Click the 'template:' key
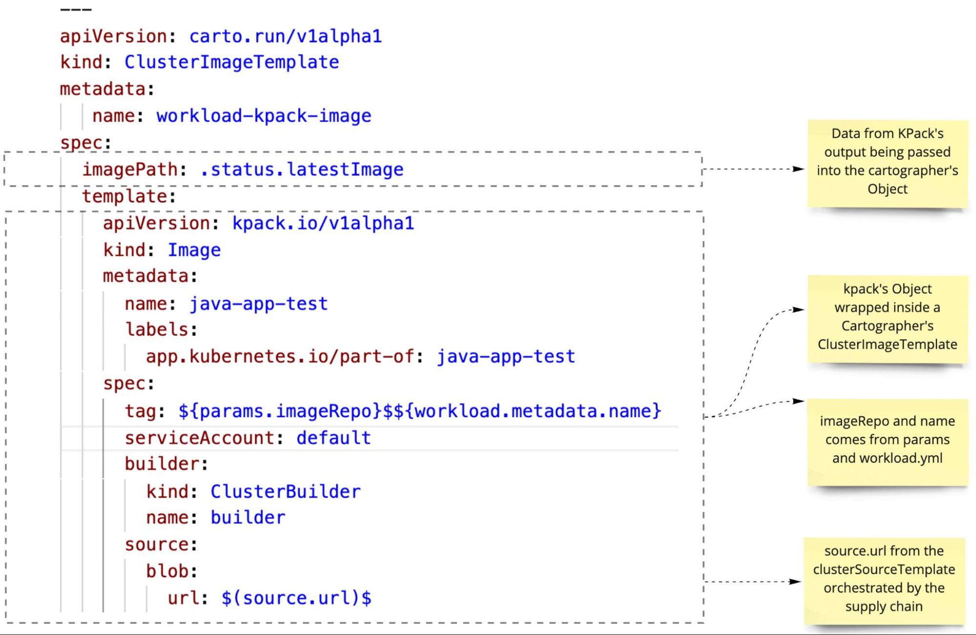Image resolution: width=976 pixels, height=635 pixels. (128, 197)
